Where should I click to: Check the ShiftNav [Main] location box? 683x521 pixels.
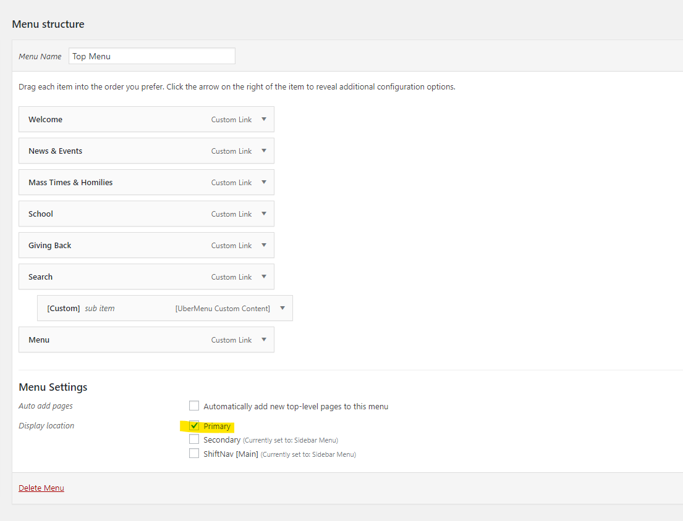click(194, 454)
